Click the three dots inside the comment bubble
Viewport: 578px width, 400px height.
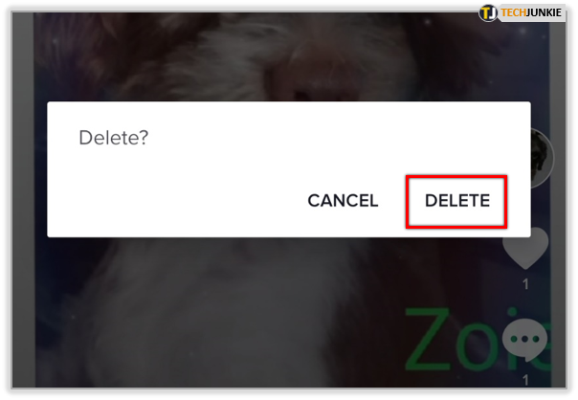(x=525, y=339)
